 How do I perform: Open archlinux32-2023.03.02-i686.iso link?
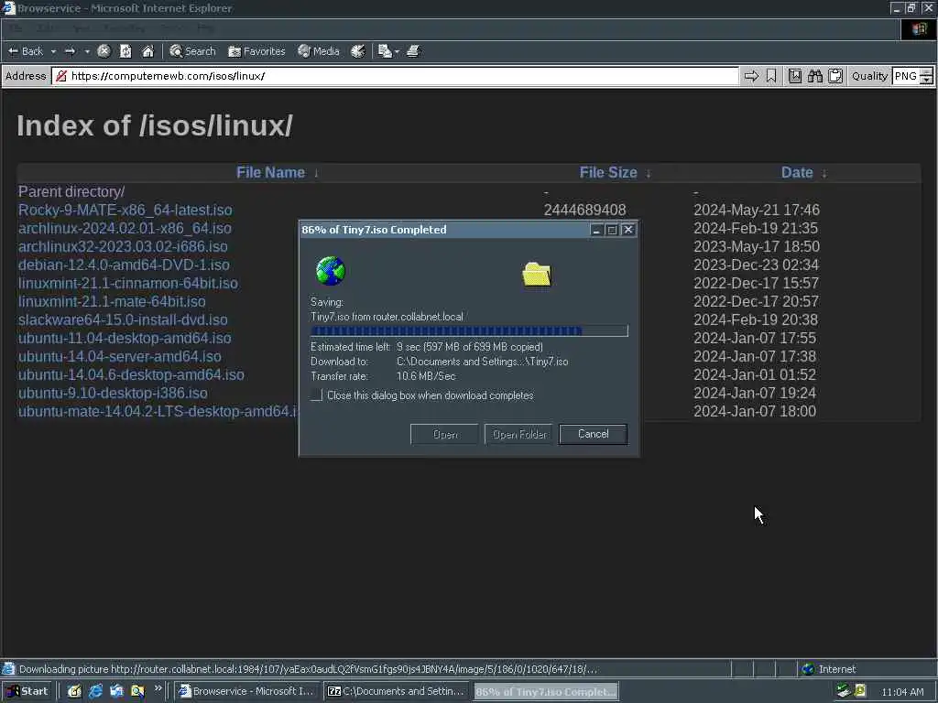123,246
